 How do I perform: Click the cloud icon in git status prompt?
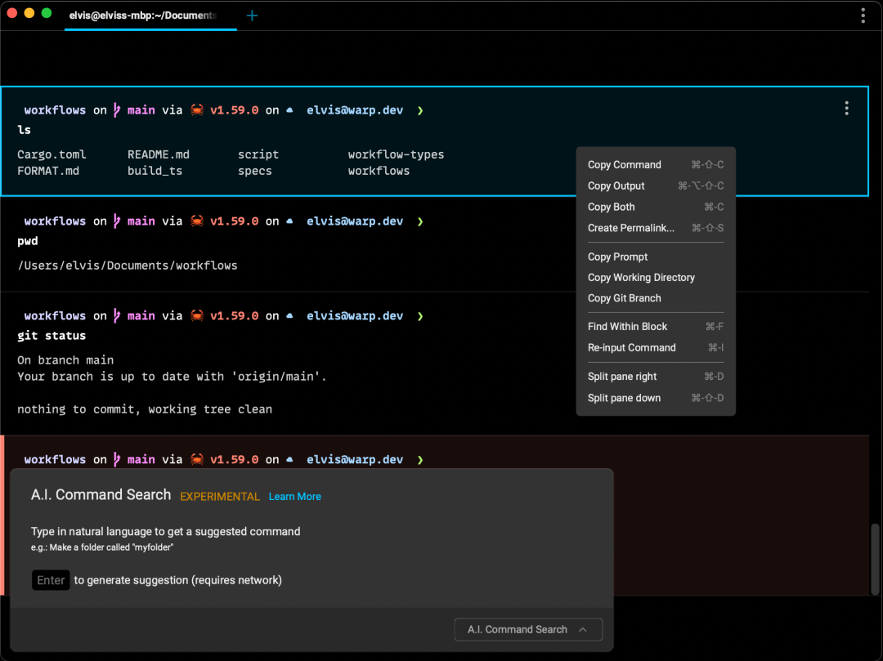[289, 316]
